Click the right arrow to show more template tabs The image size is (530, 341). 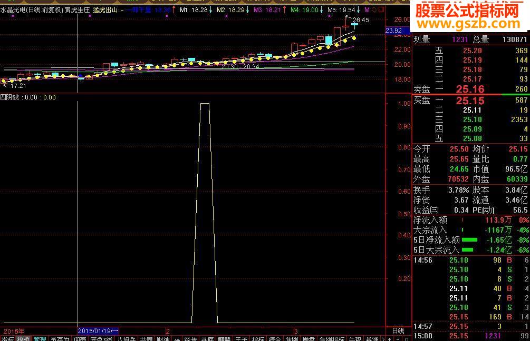coord(383,338)
